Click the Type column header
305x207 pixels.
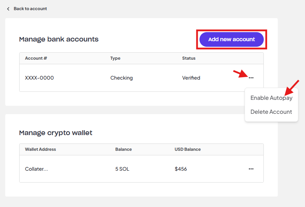pyautogui.click(x=115, y=58)
